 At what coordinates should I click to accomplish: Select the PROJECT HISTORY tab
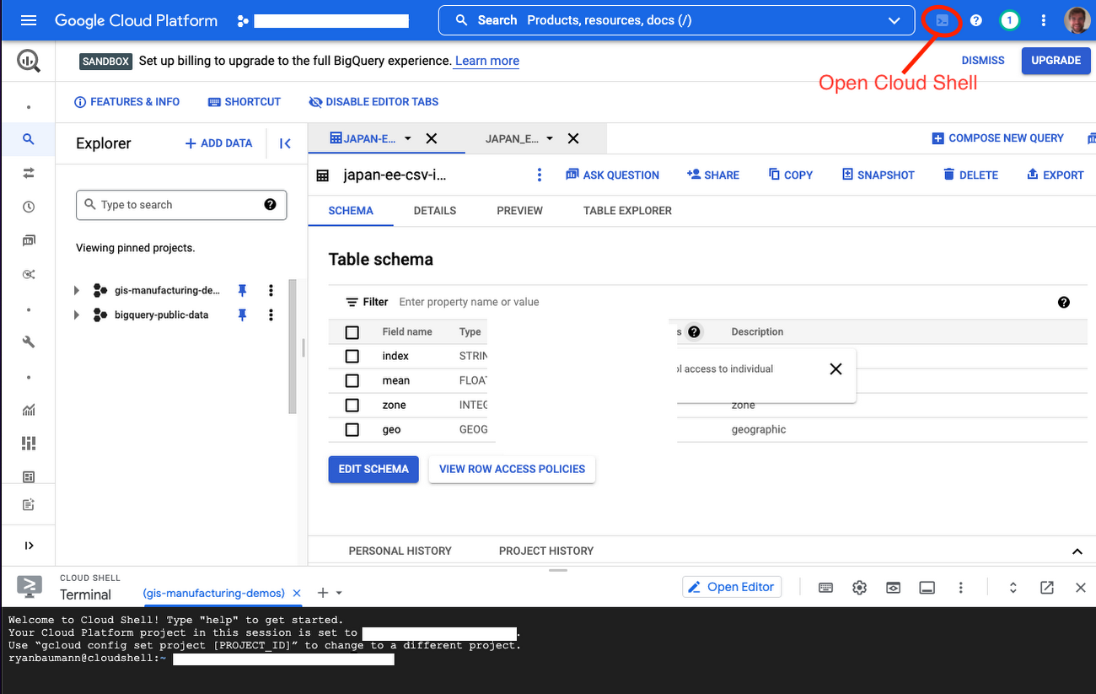(546, 551)
